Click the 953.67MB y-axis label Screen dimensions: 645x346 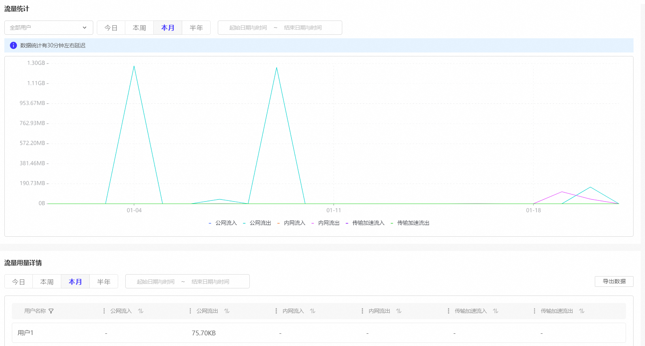click(32, 103)
